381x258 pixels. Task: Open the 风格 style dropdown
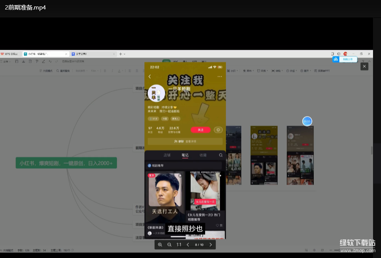click(262, 71)
